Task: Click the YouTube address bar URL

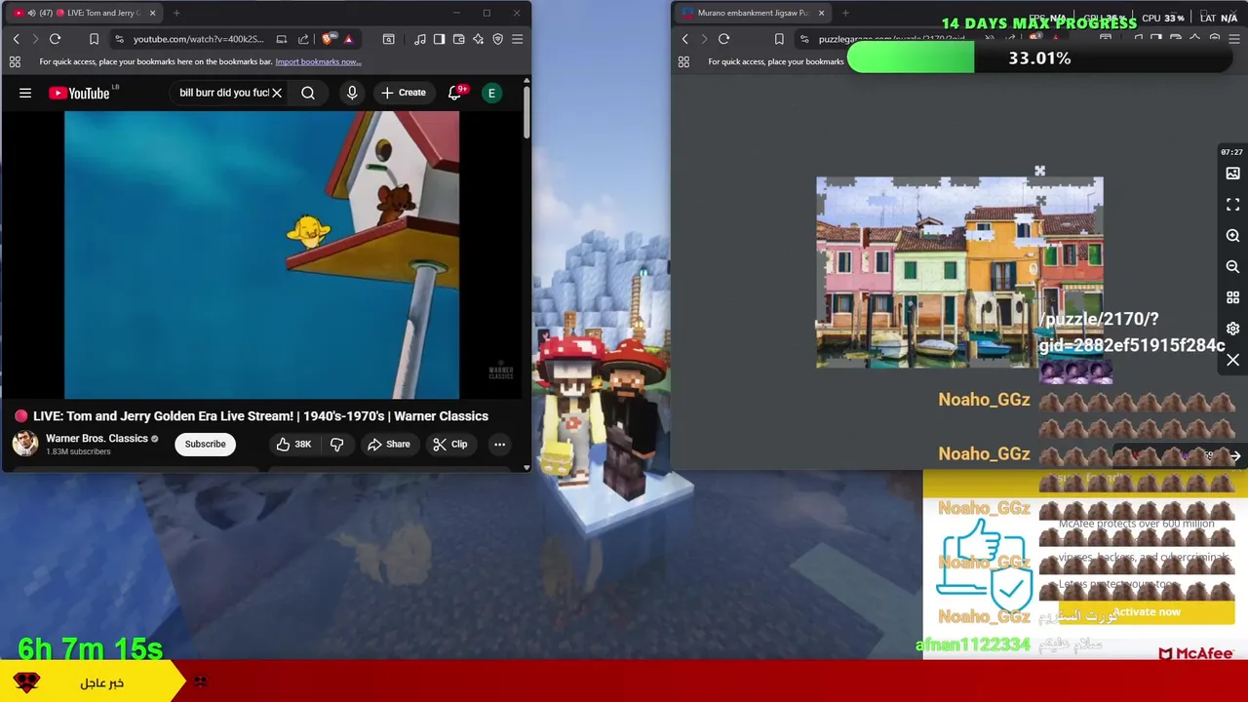Action: pyautogui.click(x=198, y=39)
